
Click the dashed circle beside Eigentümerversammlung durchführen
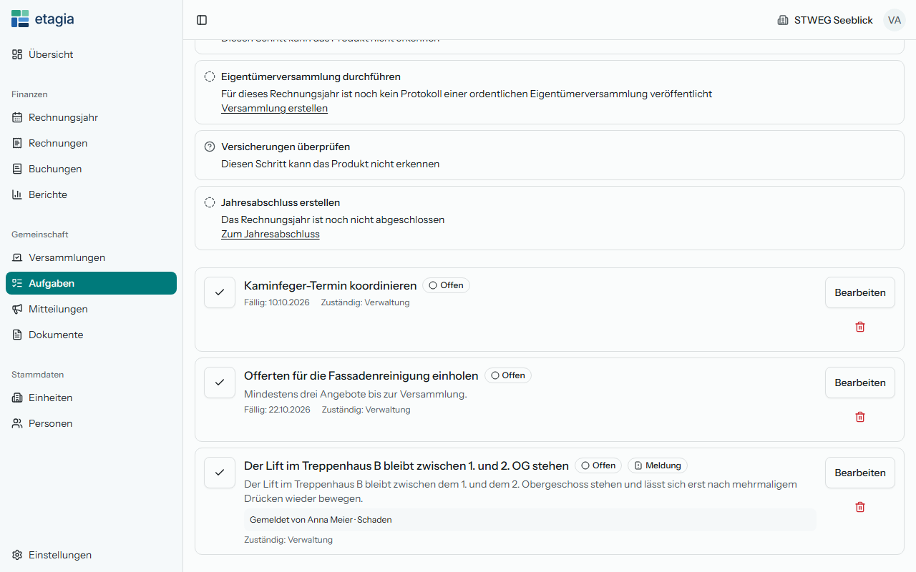coord(210,77)
